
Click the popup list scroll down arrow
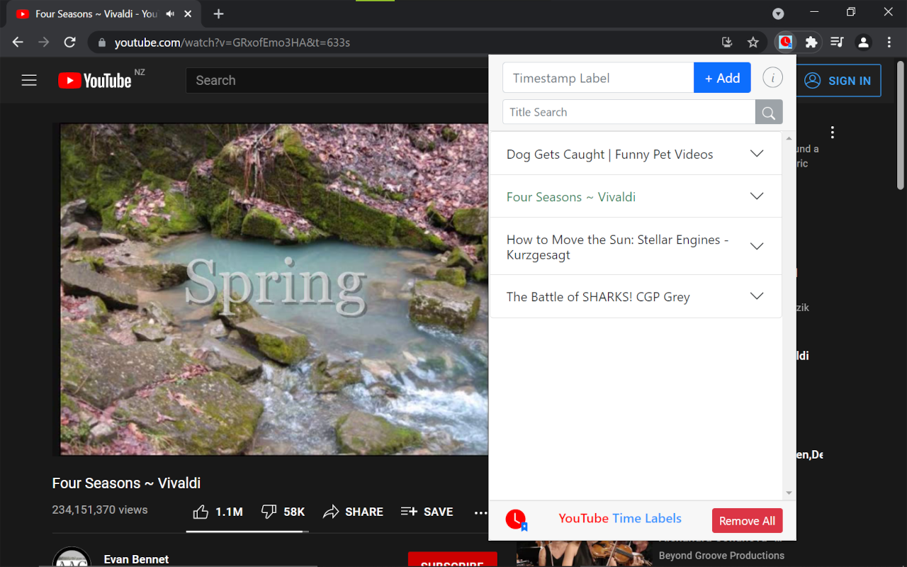pos(789,493)
